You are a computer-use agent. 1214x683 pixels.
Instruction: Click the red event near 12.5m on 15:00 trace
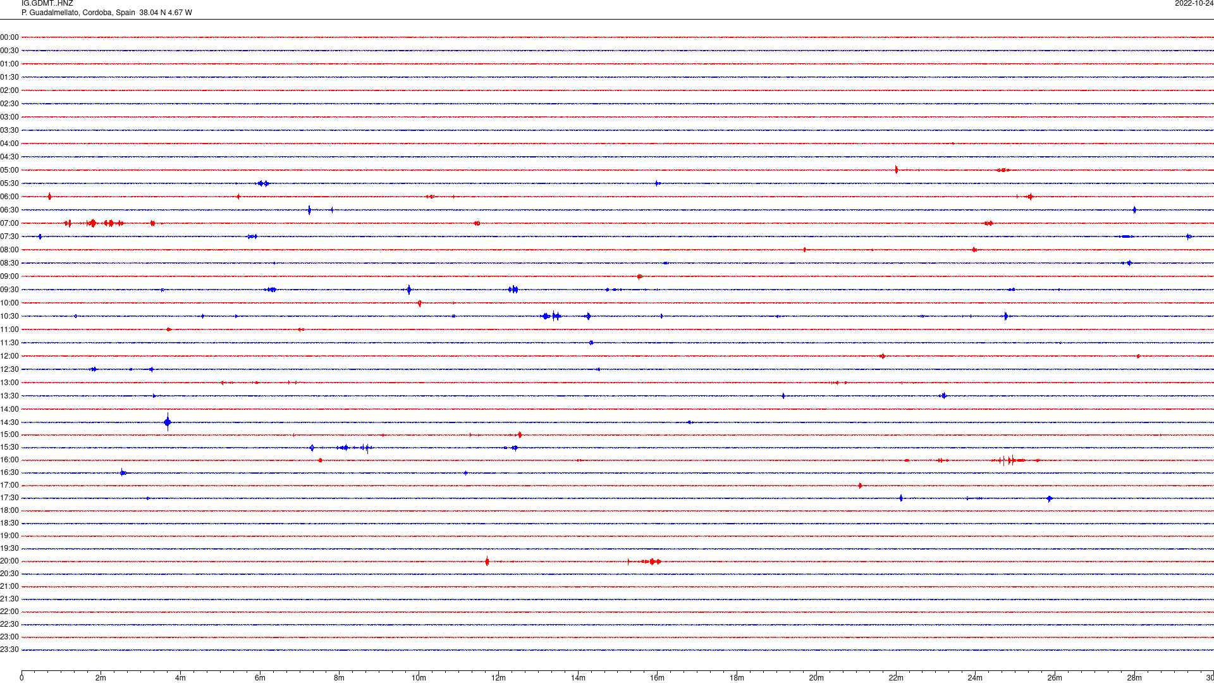(519, 434)
